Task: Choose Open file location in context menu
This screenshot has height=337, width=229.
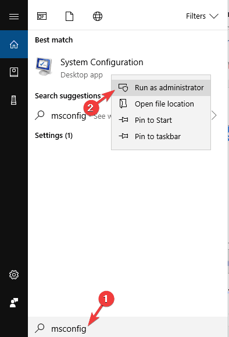Action: pos(161,104)
